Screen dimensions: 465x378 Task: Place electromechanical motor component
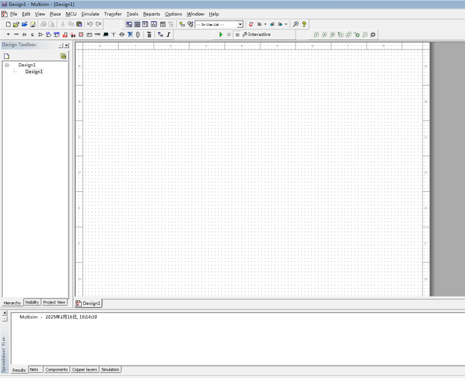click(122, 35)
